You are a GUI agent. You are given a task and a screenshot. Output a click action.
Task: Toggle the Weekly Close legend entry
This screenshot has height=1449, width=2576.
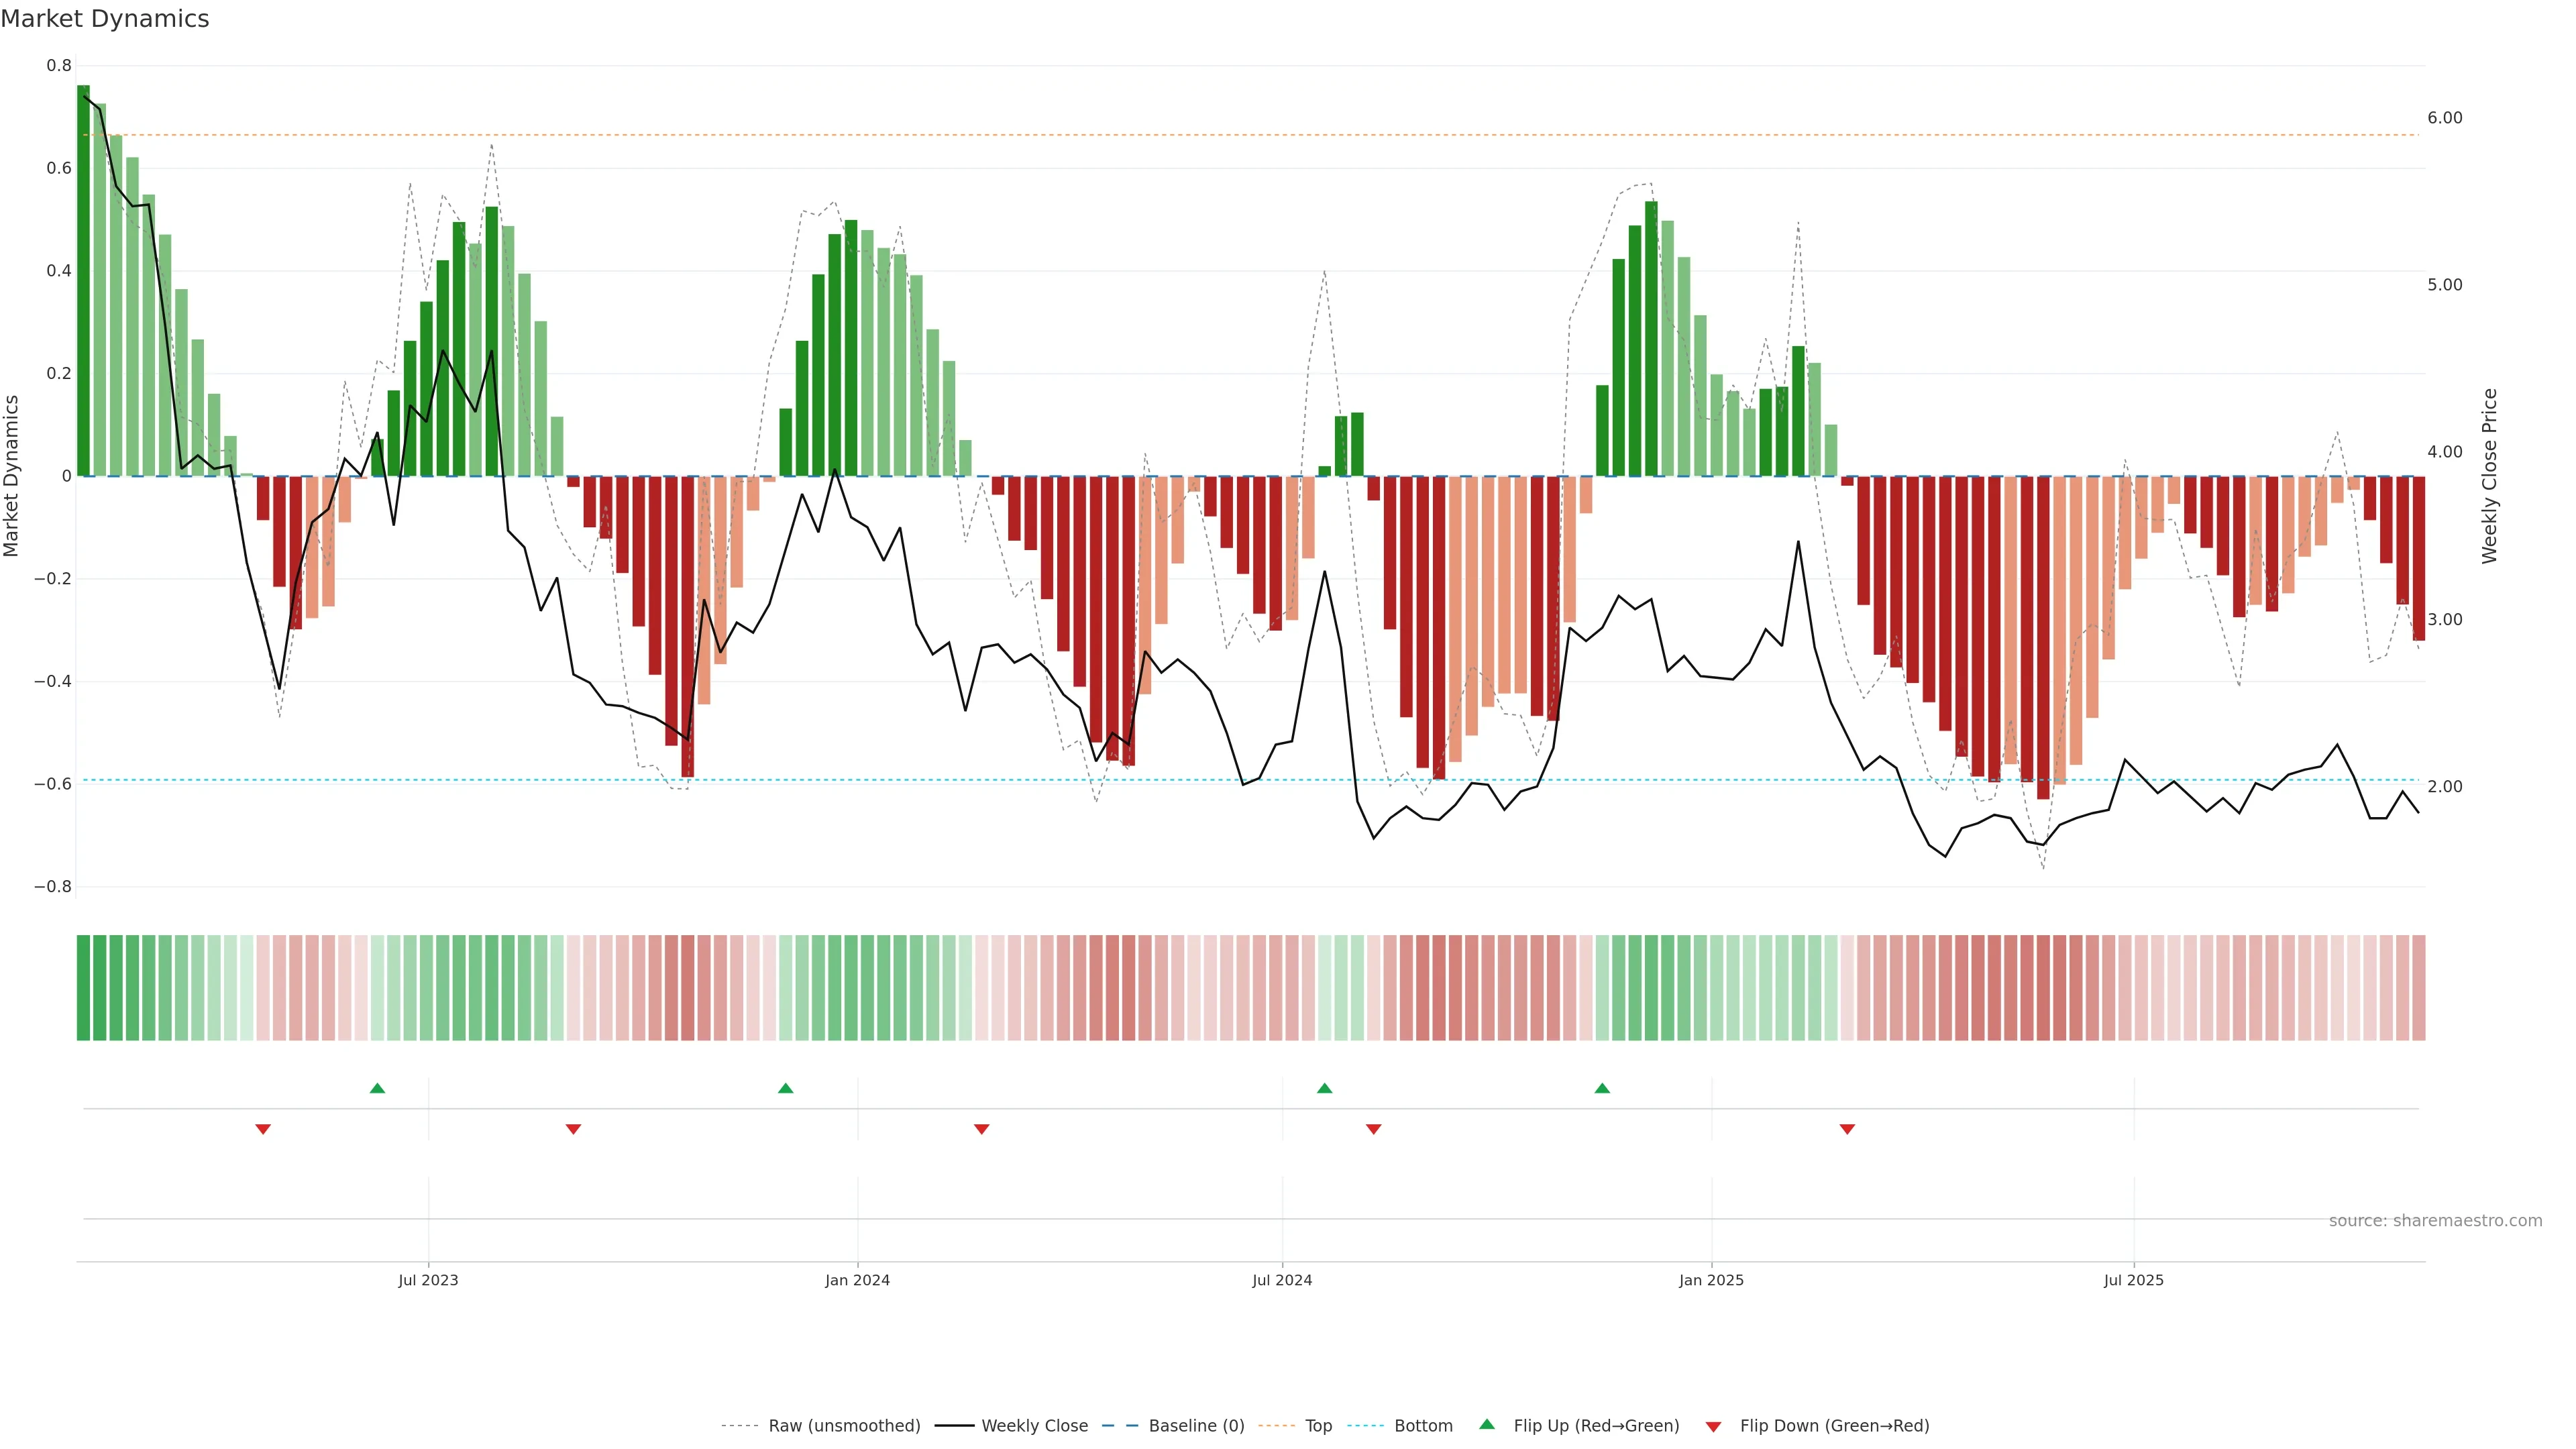(1034, 1426)
